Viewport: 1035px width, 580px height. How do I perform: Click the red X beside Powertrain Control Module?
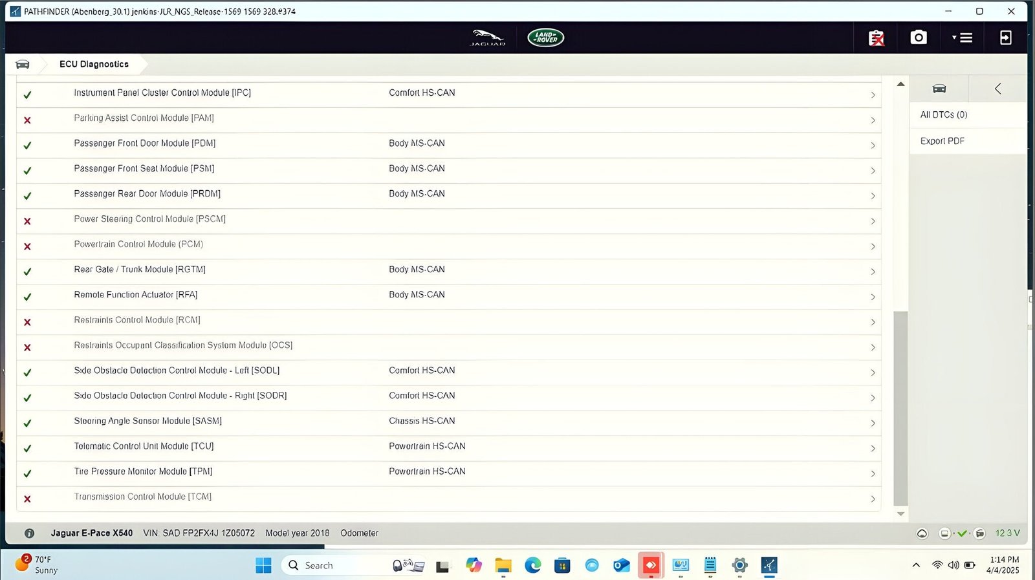pos(27,246)
